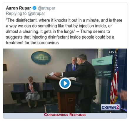Click the LIVE label in the video
The height and width of the screenshot is (121, 130).
coord(113,52)
